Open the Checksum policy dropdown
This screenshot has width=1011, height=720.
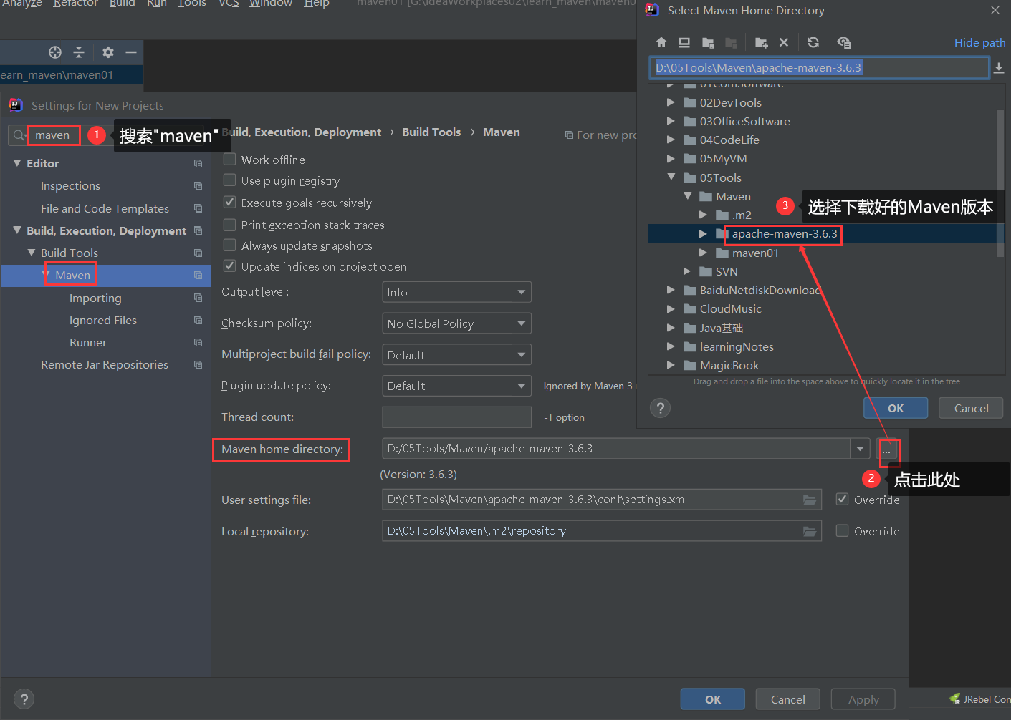point(457,323)
